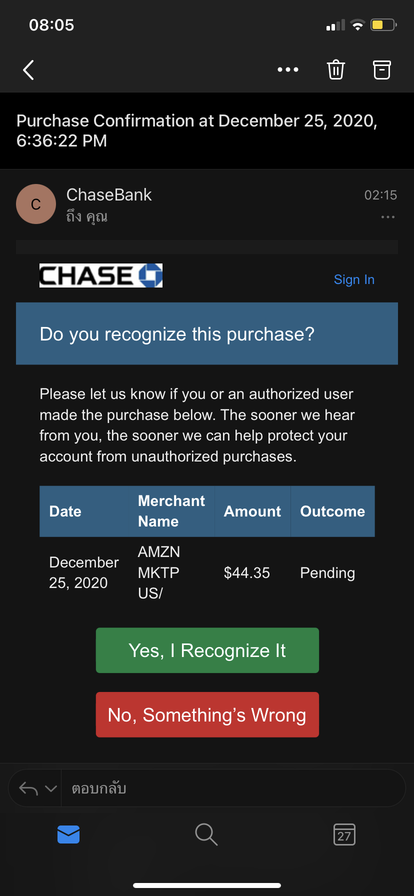Viewport: 414px width, 896px height.
Task: Tap the ChaseBank sender name
Action: tap(109, 194)
